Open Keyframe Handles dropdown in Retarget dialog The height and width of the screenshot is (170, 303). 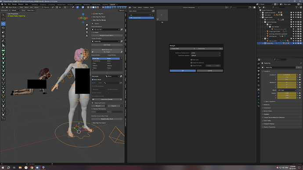point(206,56)
